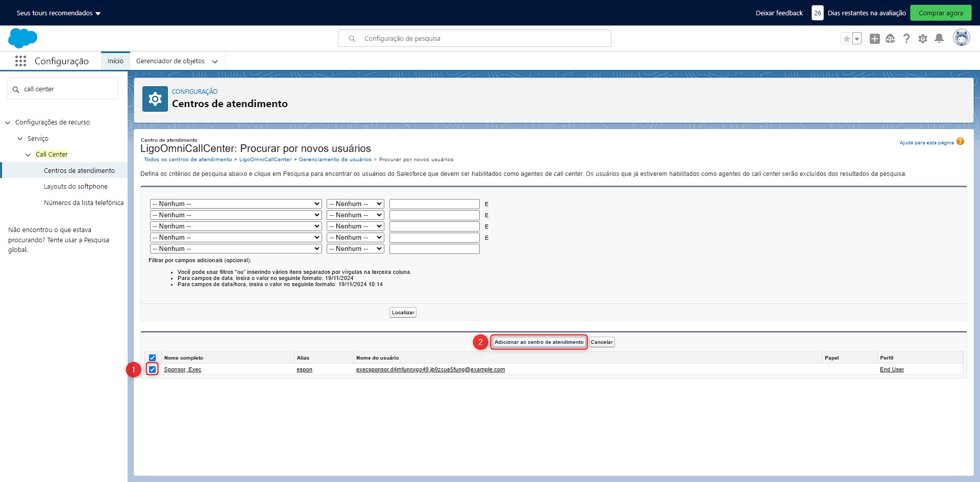The image size is (980, 482).
Task: Collapse the Call Center tree node
Action: [x=28, y=155]
